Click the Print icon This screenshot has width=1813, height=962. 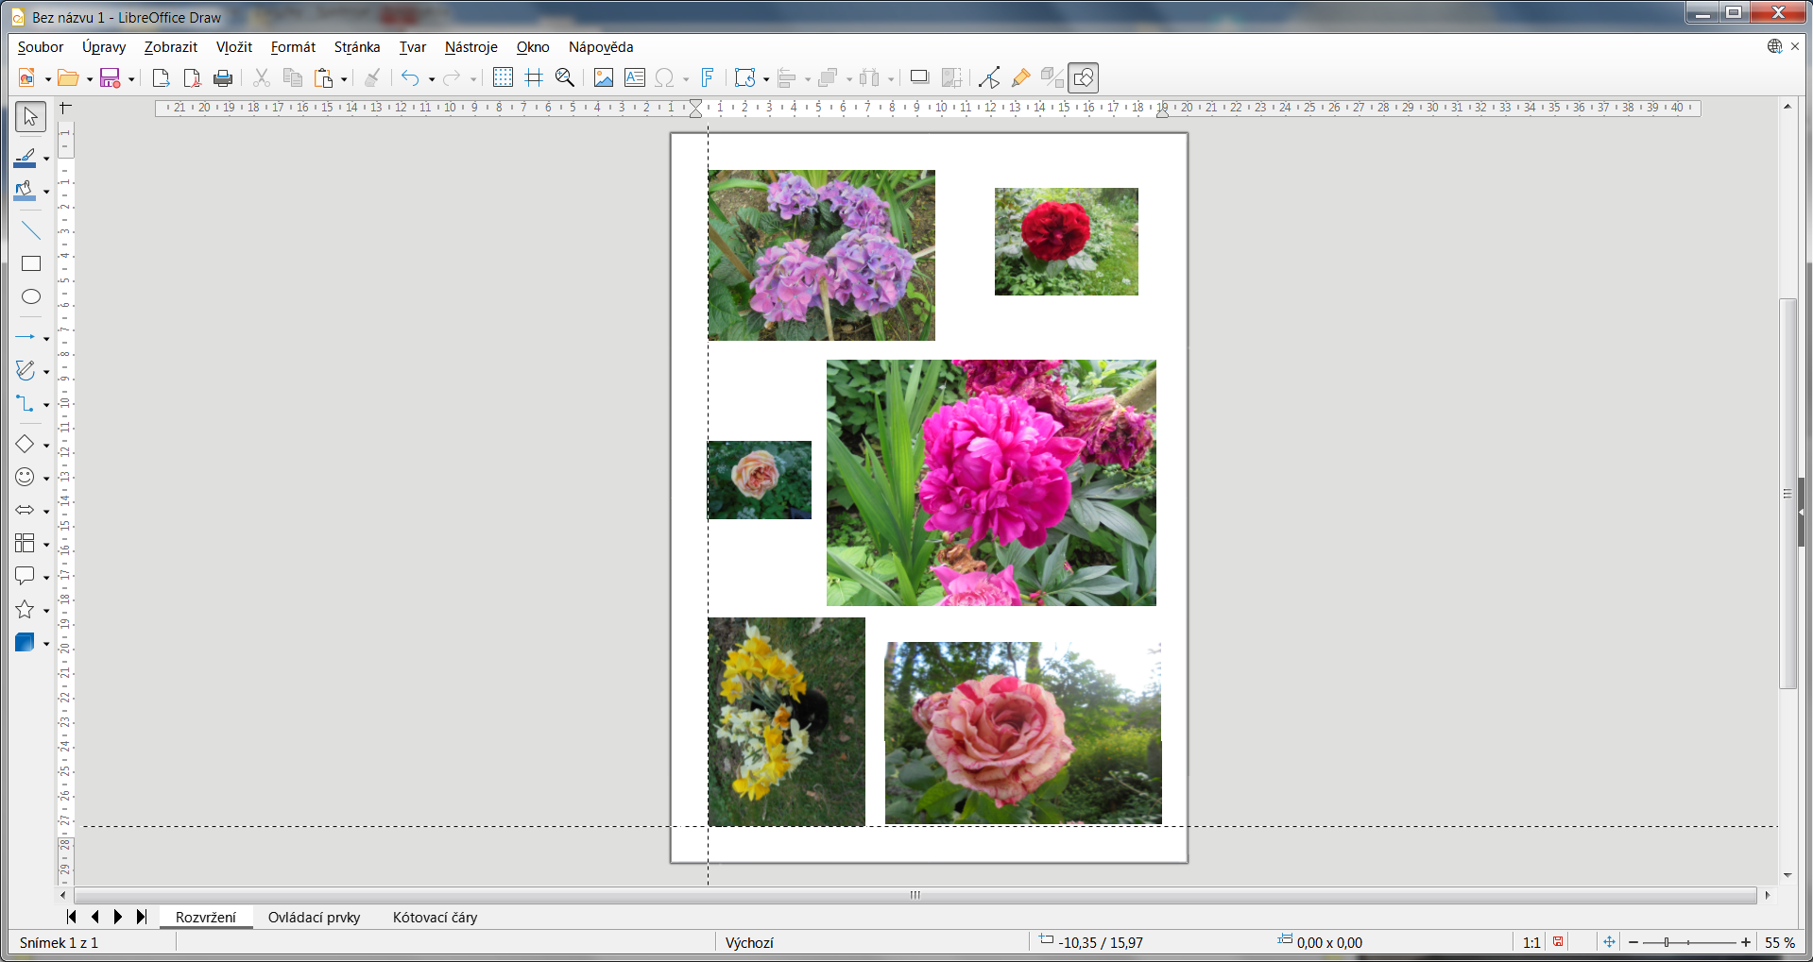pyautogui.click(x=223, y=78)
